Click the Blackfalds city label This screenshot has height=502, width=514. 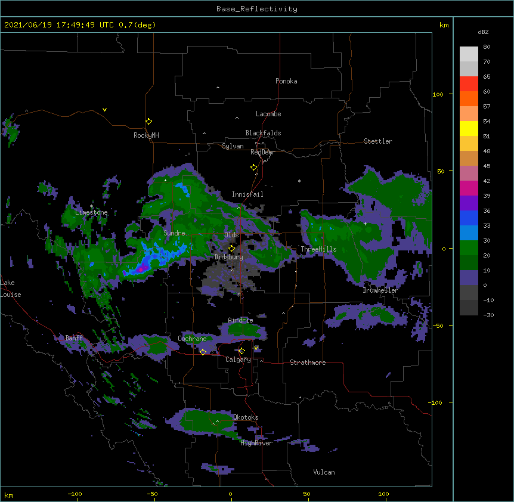point(263,133)
